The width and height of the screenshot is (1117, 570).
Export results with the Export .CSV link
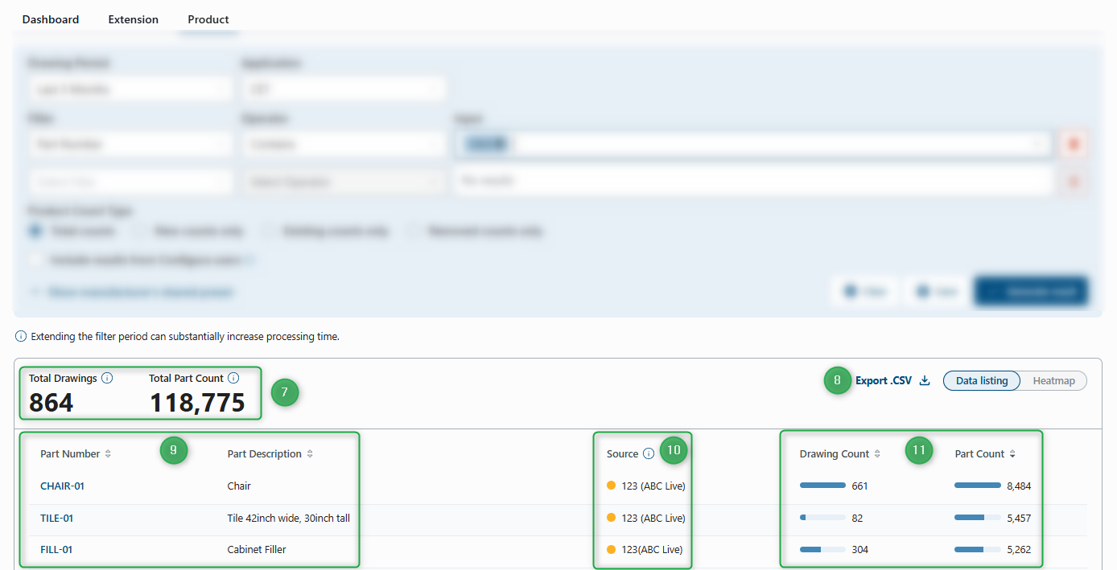point(884,380)
